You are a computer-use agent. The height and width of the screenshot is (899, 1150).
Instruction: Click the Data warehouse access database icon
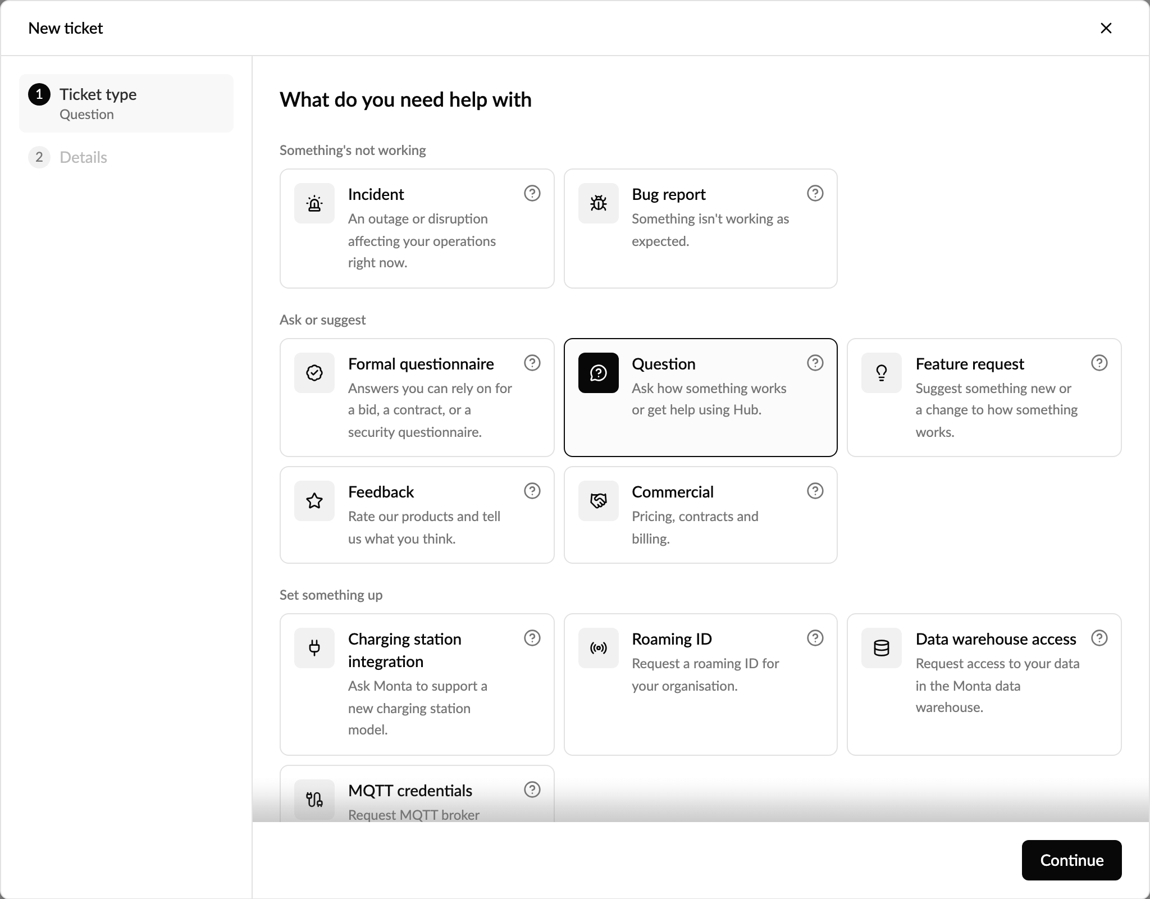click(x=882, y=648)
